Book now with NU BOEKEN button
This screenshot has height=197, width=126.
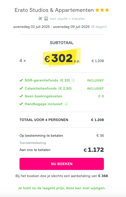coord(62,164)
